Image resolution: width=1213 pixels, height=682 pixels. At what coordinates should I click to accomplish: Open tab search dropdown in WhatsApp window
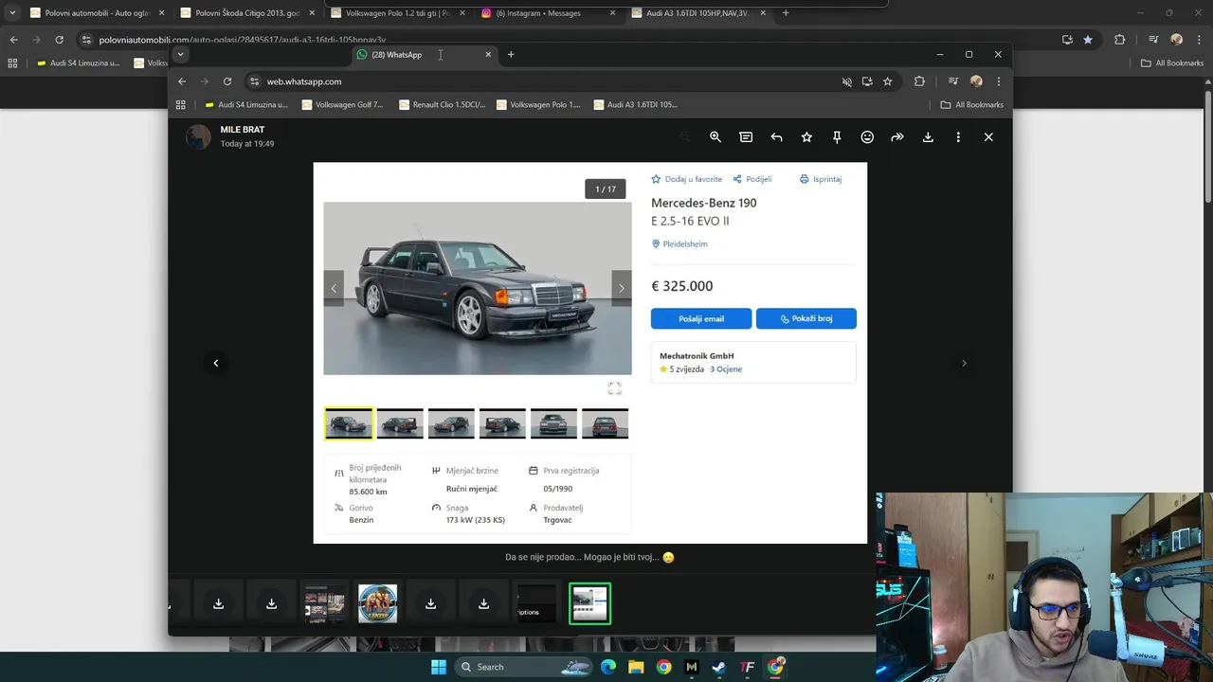[x=180, y=54]
